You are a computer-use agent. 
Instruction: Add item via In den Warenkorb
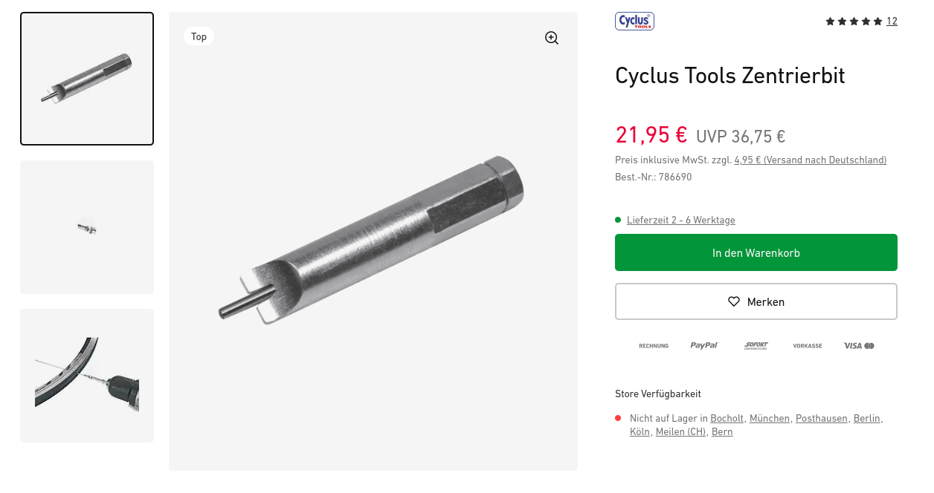(756, 252)
